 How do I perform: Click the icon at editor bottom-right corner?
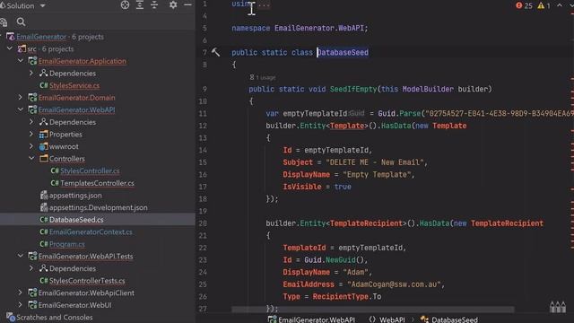click(558, 307)
